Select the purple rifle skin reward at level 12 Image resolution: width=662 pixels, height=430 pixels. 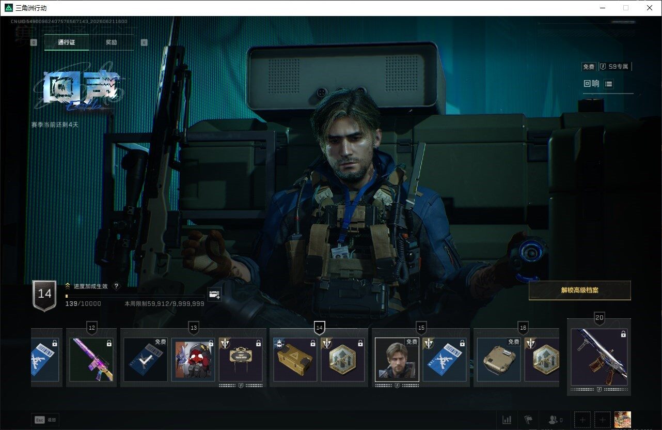click(x=91, y=359)
